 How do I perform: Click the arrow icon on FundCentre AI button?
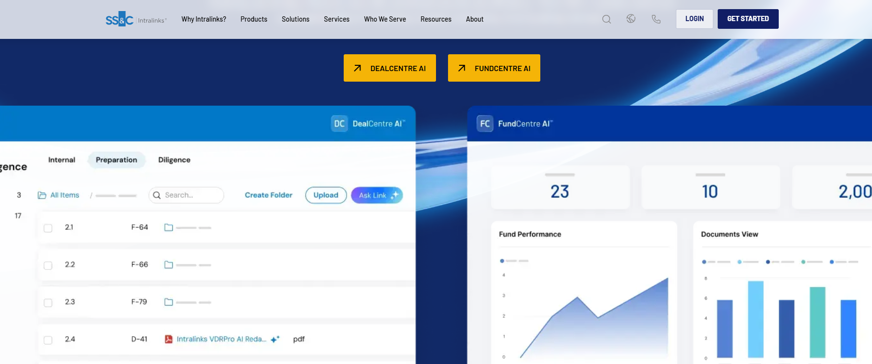(x=462, y=68)
